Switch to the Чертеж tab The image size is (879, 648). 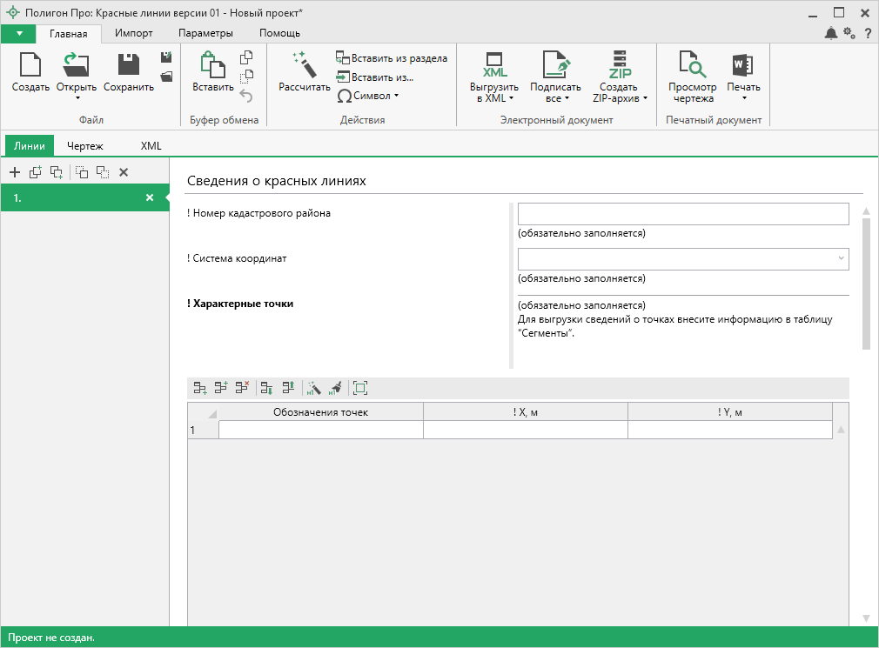tap(85, 146)
